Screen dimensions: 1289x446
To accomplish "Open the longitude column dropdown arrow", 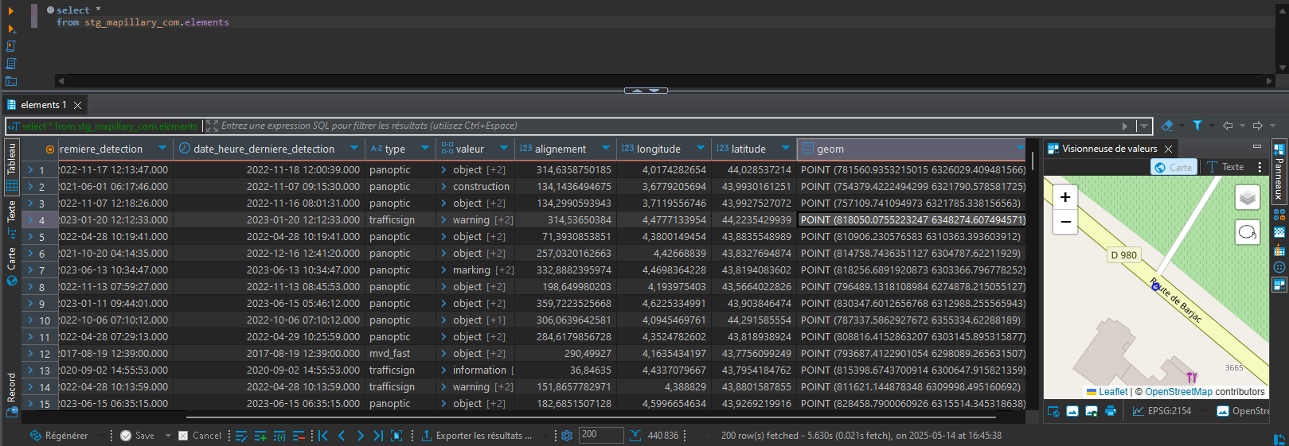I will 701,148.
